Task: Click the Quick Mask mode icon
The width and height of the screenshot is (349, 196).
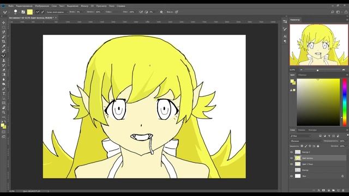Action: (4, 132)
